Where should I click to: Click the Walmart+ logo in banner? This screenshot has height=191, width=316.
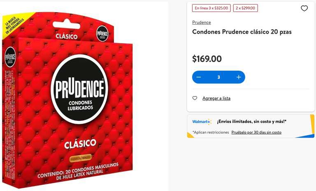click(202, 122)
